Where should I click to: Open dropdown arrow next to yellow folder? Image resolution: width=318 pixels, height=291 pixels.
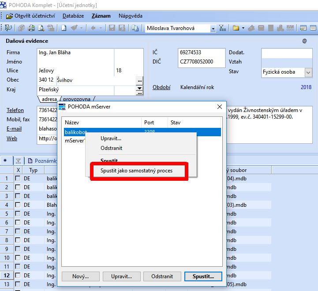(243, 28)
